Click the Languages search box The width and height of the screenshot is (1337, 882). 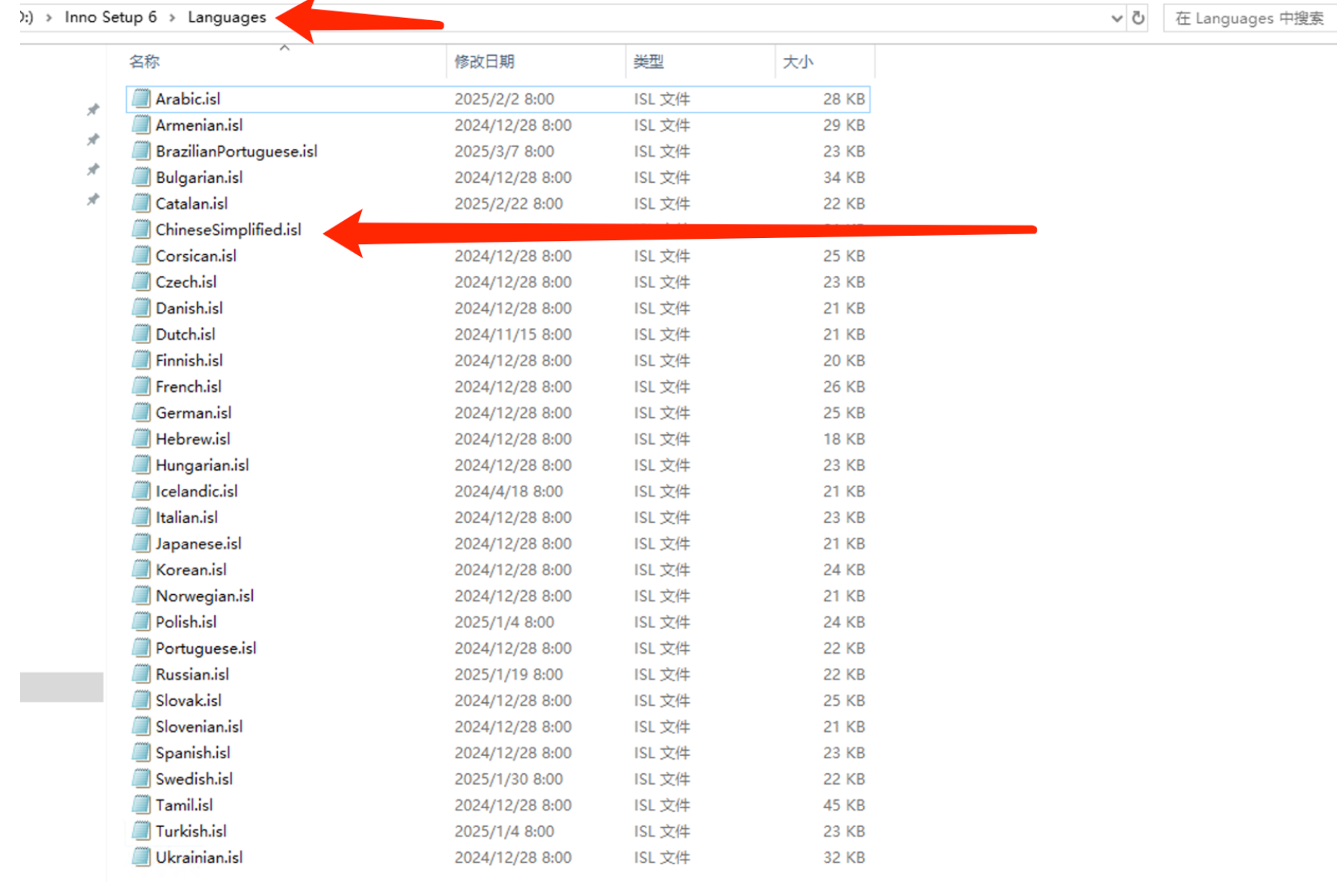coord(1249,18)
